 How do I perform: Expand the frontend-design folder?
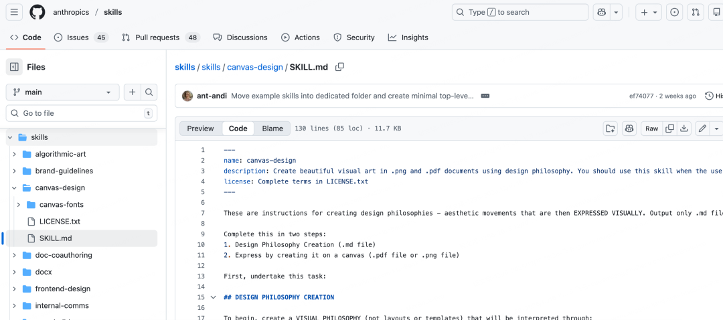(x=14, y=289)
